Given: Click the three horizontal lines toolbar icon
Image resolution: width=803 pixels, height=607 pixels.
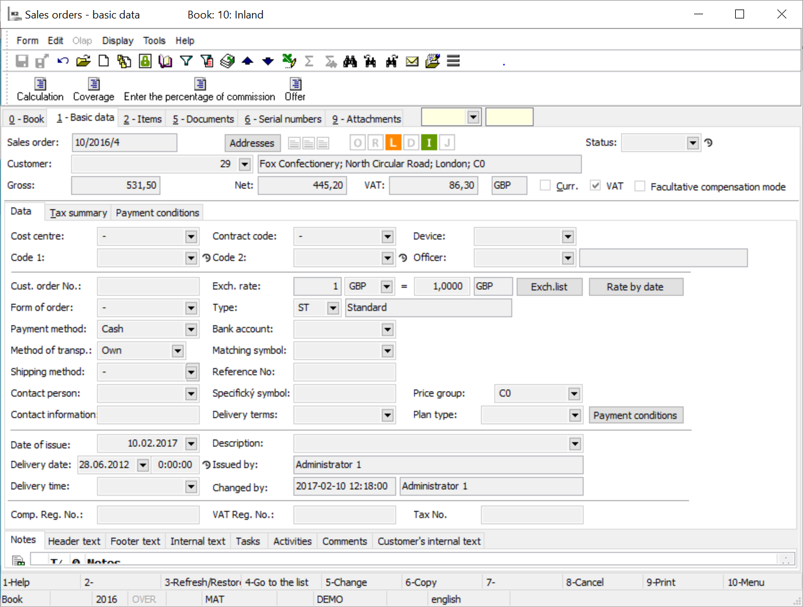Looking at the screenshot, I should click(x=454, y=61).
